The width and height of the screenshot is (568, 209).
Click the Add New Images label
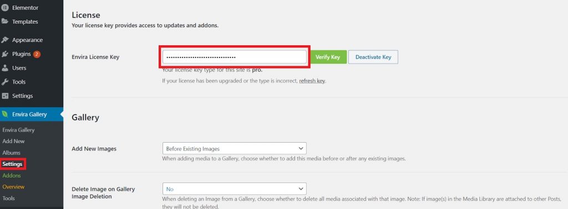[x=94, y=149]
